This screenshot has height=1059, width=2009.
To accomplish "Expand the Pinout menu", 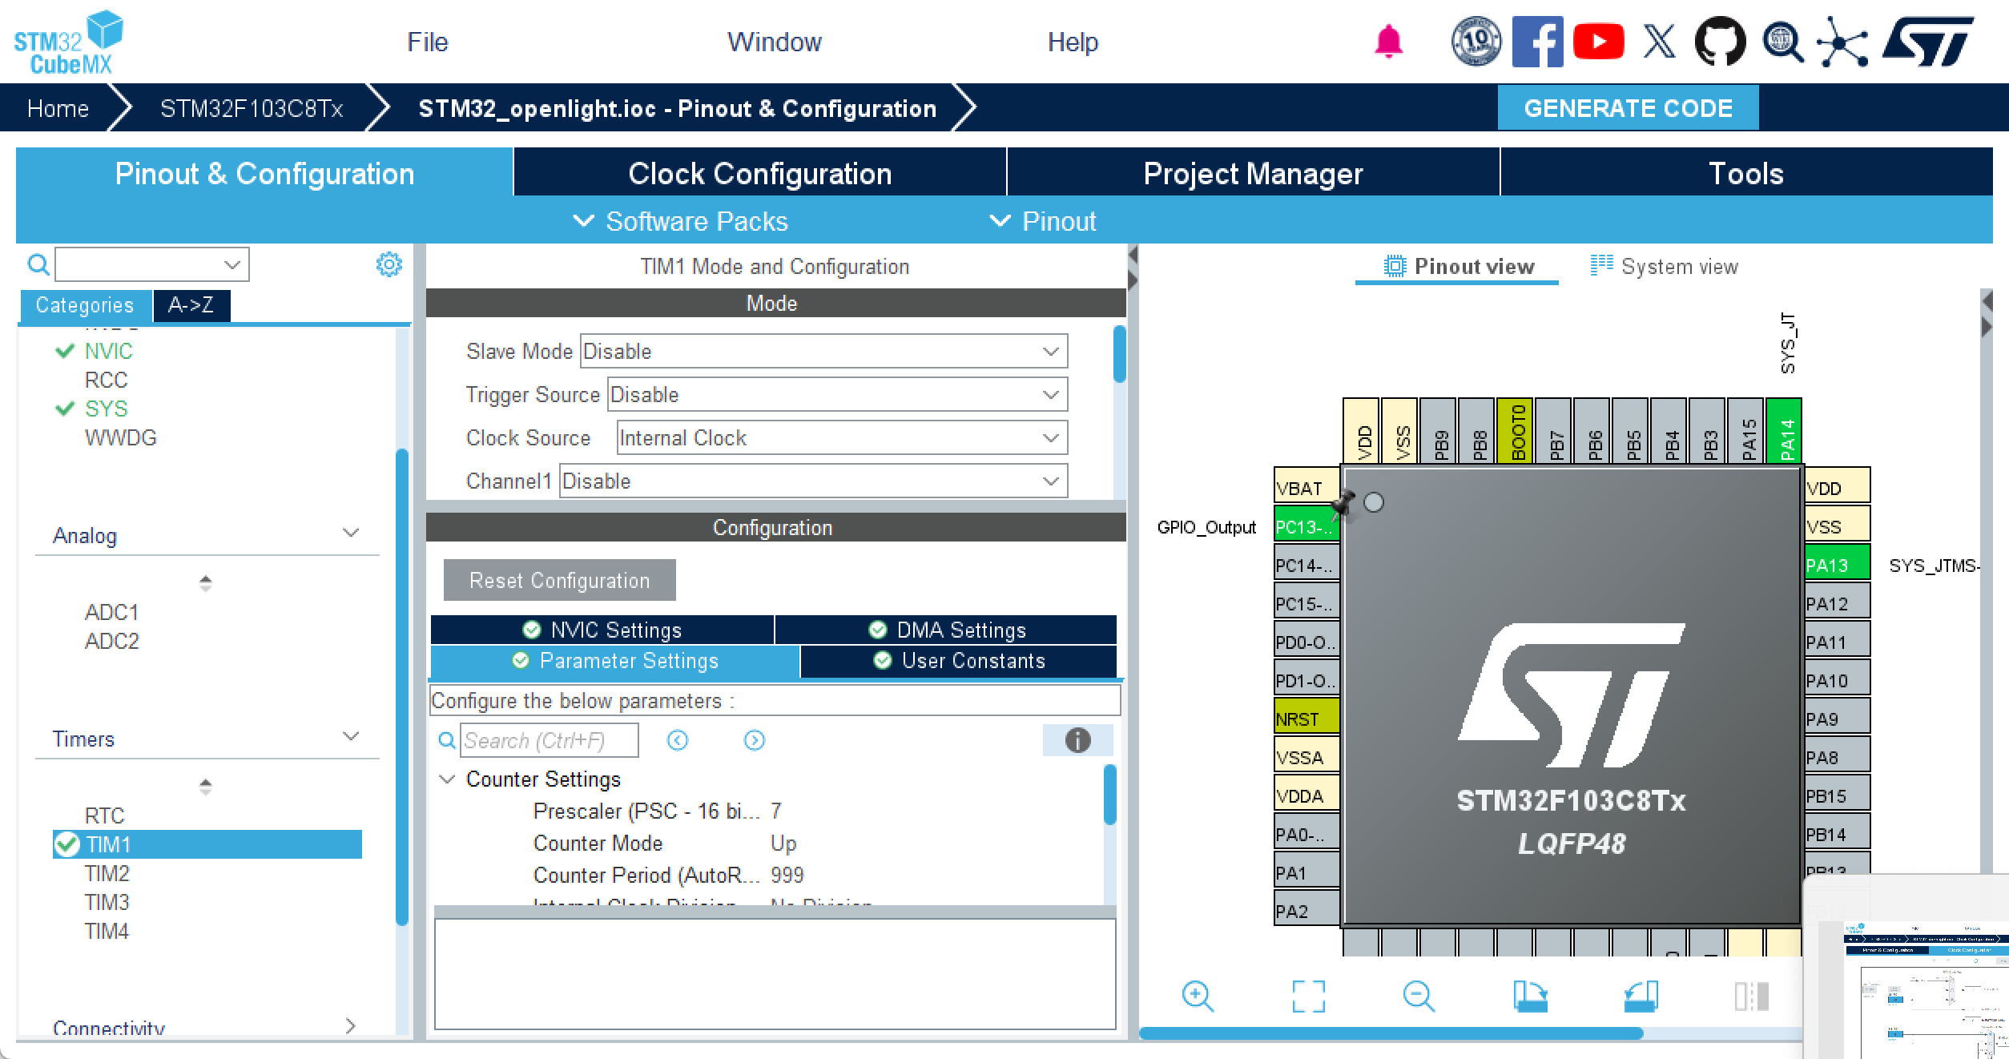I will 1044,221.
